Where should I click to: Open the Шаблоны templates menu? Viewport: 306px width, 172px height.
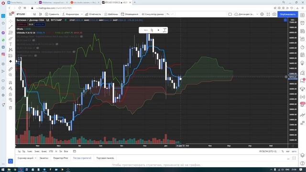[x=111, y=14]
